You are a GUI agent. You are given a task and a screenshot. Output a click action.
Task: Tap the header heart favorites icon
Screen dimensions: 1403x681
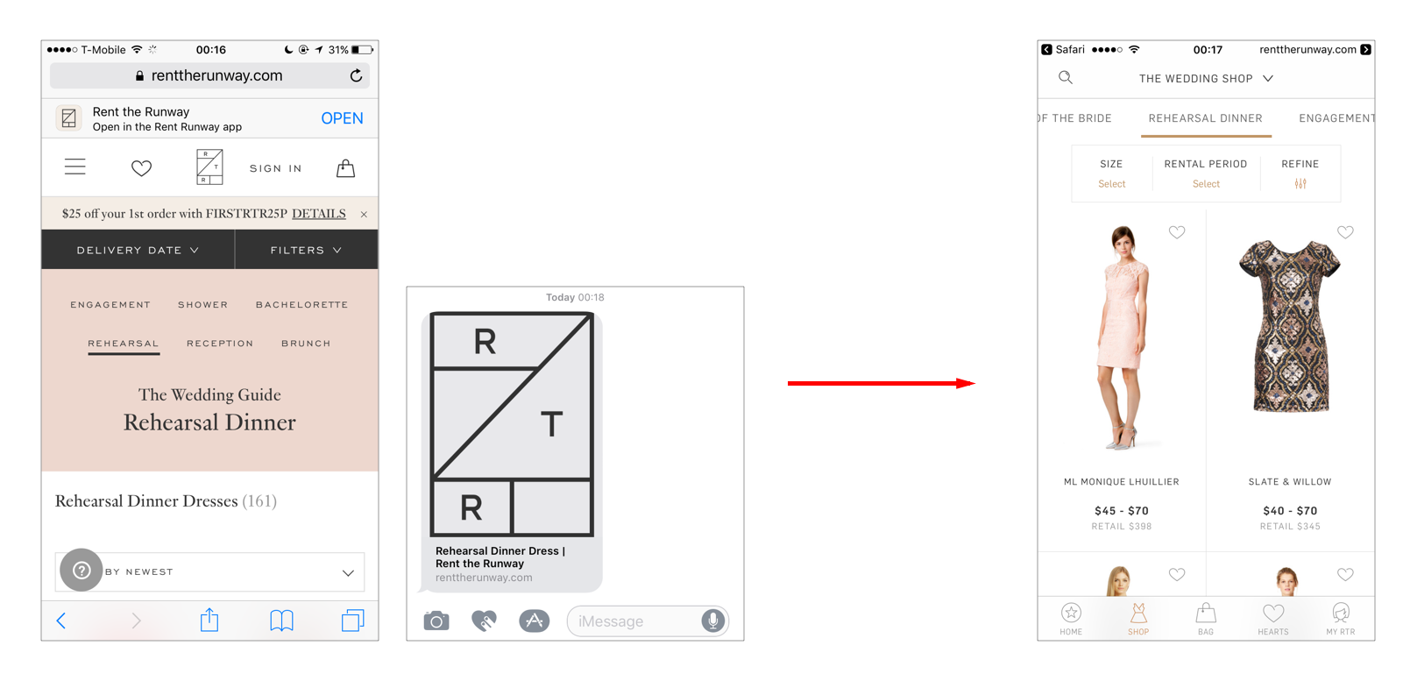141,167
